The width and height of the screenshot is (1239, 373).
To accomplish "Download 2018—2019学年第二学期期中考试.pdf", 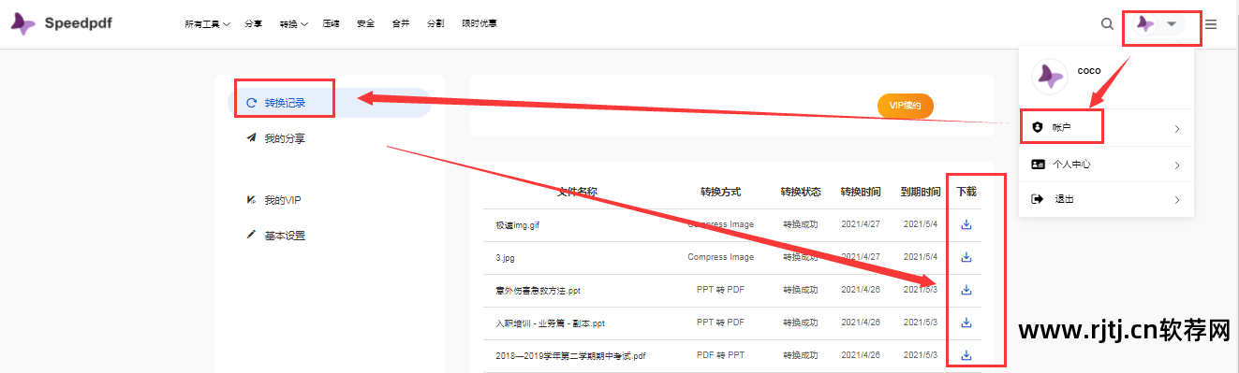I will 966,355.
